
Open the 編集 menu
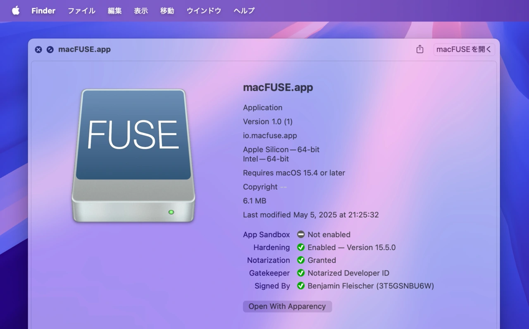click(114, 11)
